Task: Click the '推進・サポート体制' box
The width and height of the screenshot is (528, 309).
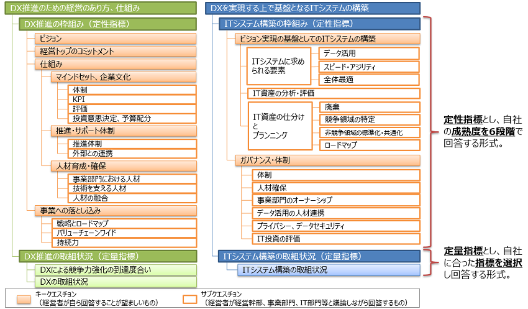Action: click(124, 131)
